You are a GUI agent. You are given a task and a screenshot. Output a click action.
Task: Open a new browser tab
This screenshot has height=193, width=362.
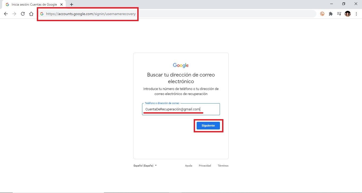pos(72,5)
